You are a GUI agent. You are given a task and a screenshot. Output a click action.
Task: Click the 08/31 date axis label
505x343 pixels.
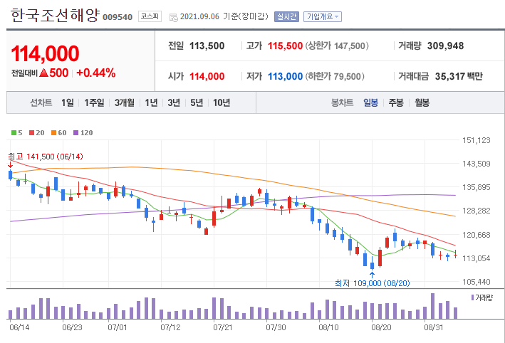tap(434, 327)
